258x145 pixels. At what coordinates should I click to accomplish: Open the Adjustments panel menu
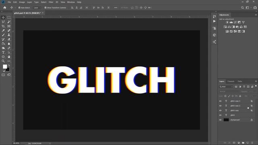coord(256,15)
